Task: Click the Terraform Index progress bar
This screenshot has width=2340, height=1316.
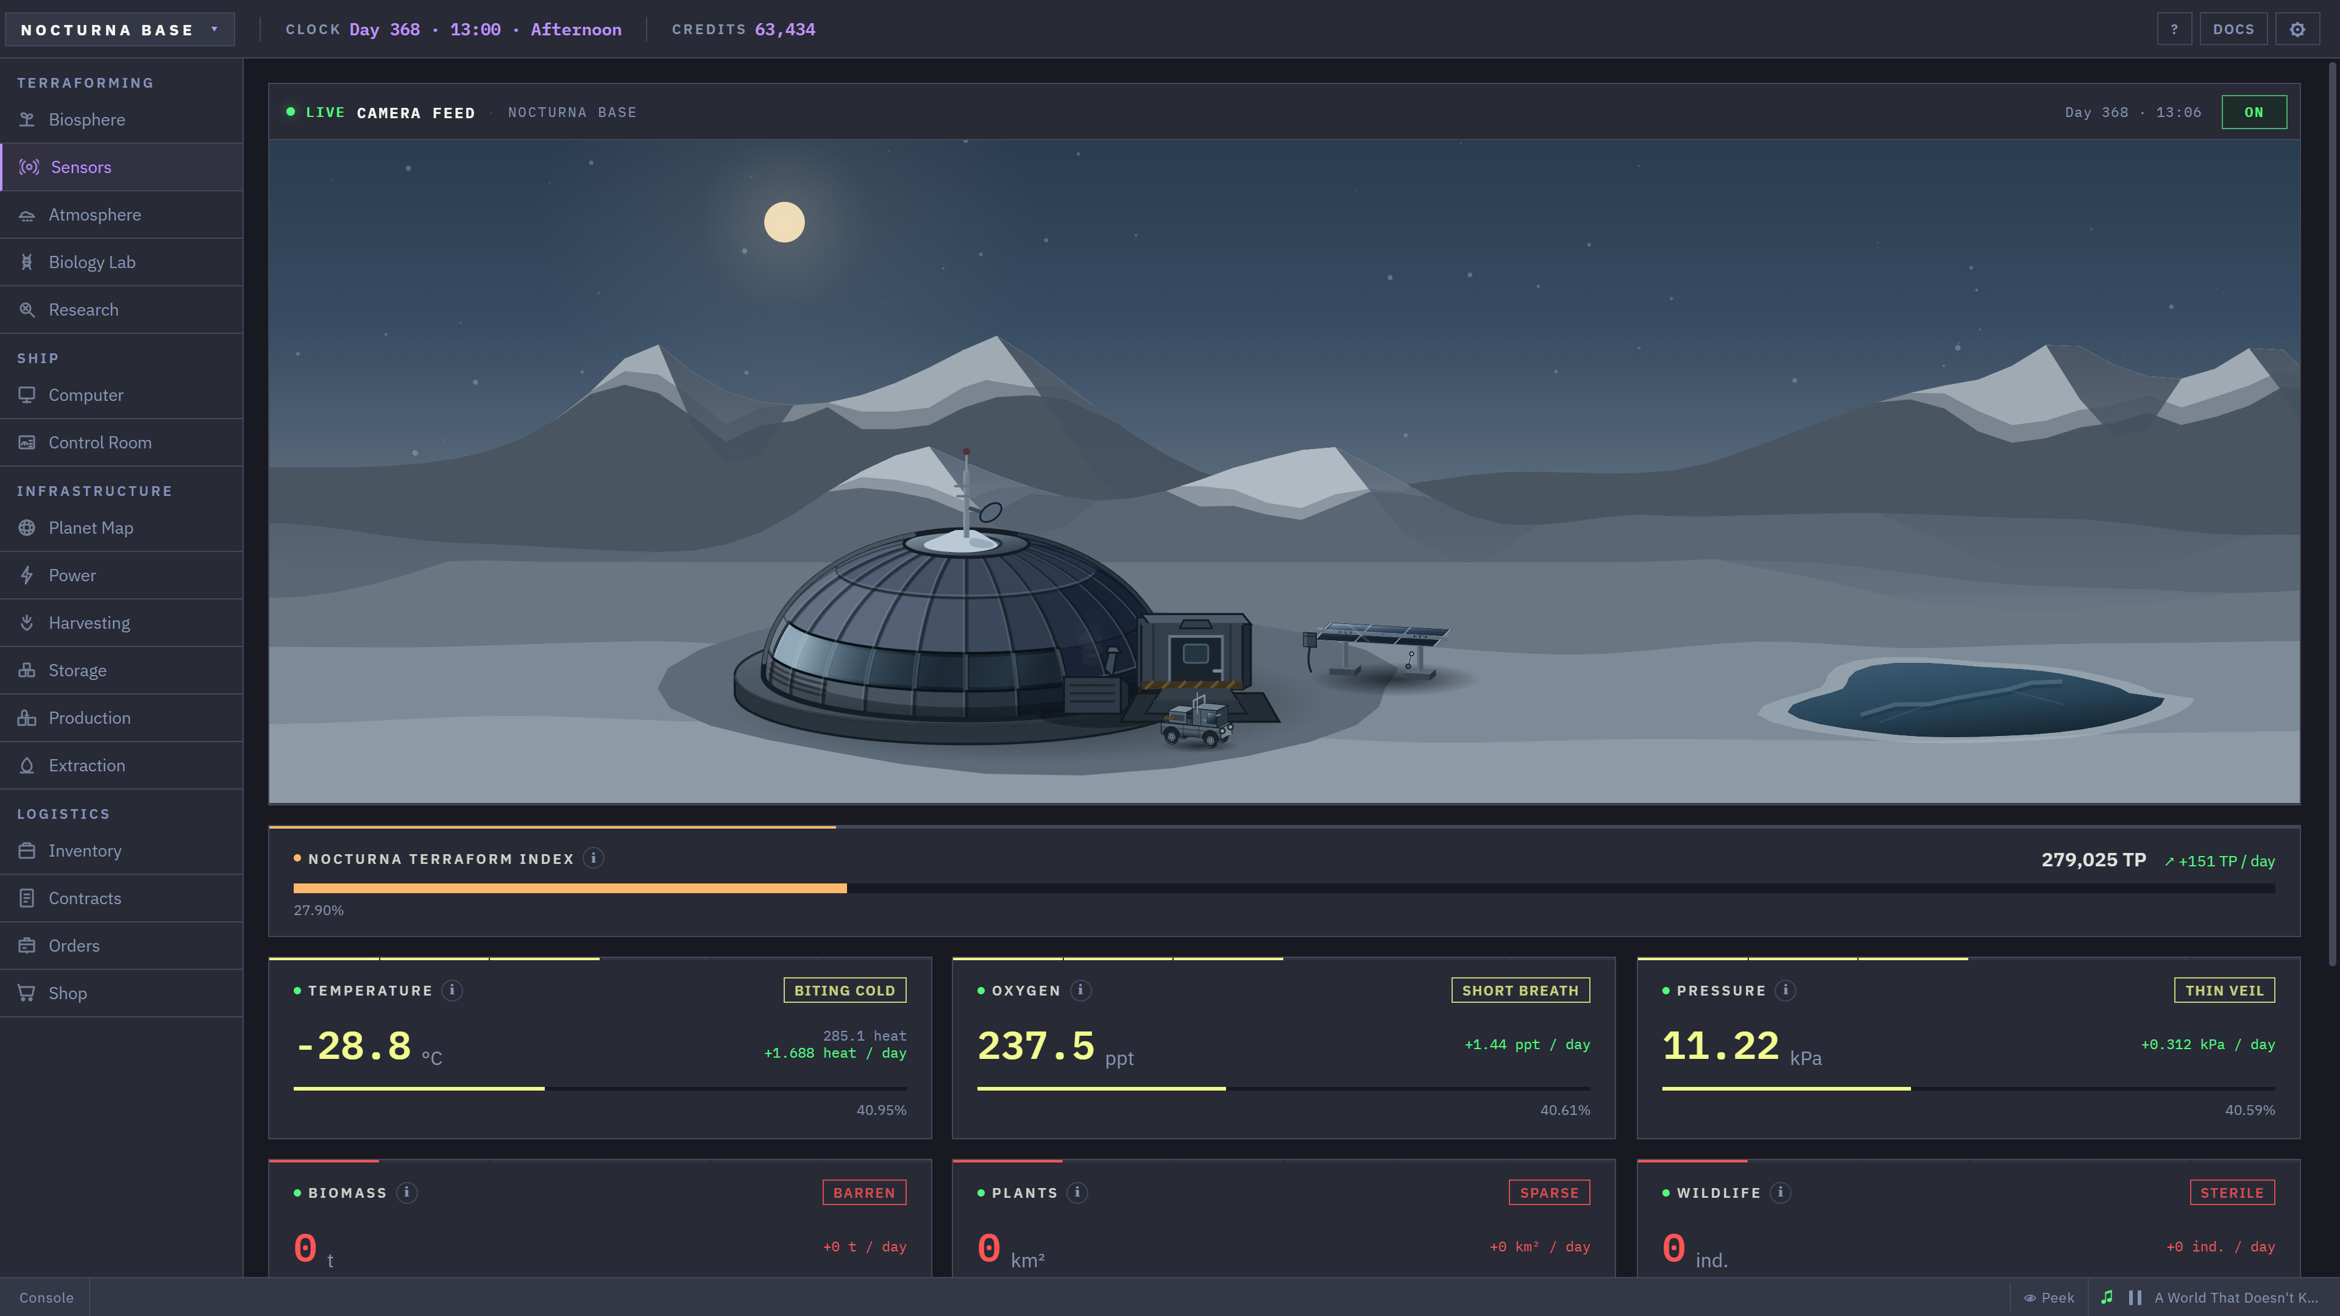Action: (1283, 888)
